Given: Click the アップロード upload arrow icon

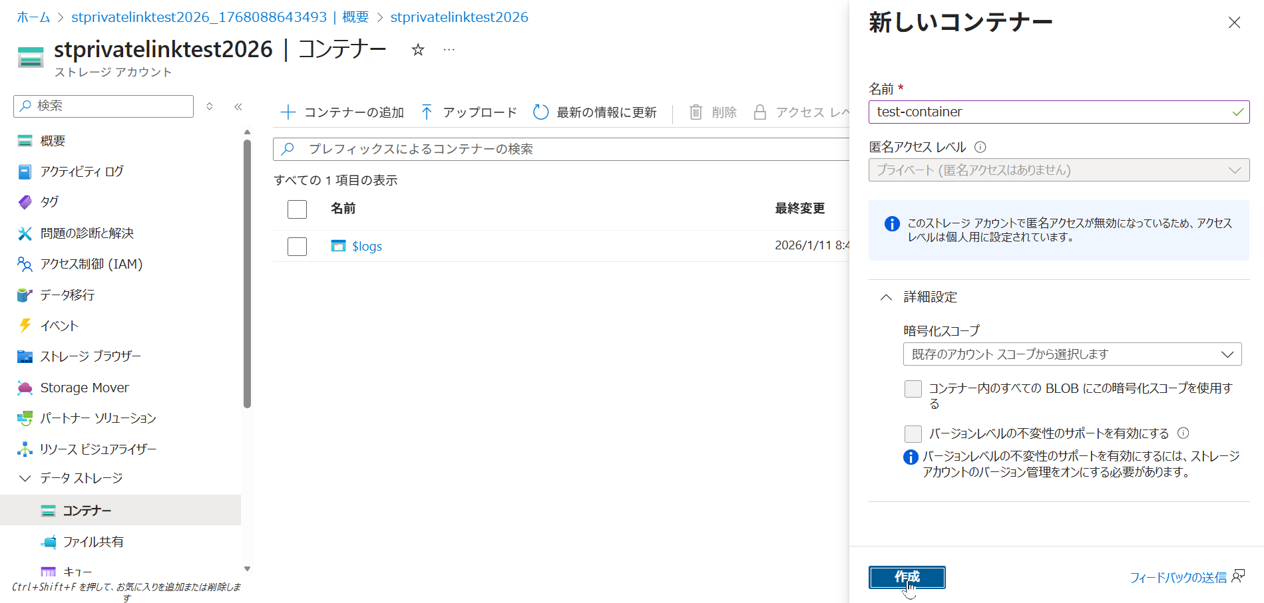Looking at the screenshot, I should click(427, 112).
